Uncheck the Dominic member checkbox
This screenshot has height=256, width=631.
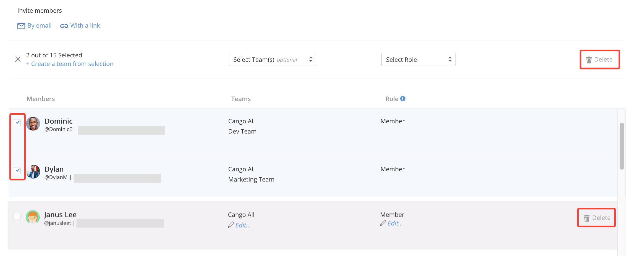point(17,122)
